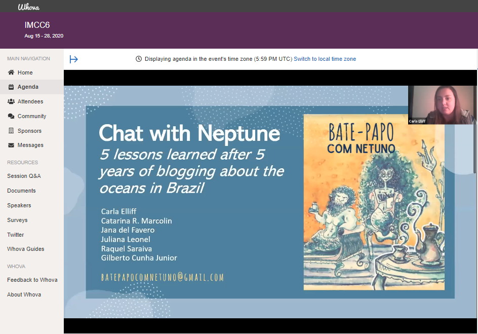Open About Whova page
This screenshot has height=334, width=478.
(24, 294)
